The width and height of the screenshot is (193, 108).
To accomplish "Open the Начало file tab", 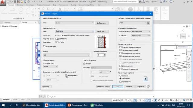I will (8, 22).
